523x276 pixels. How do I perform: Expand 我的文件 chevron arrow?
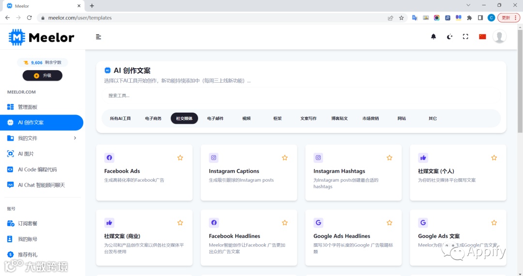75,138
